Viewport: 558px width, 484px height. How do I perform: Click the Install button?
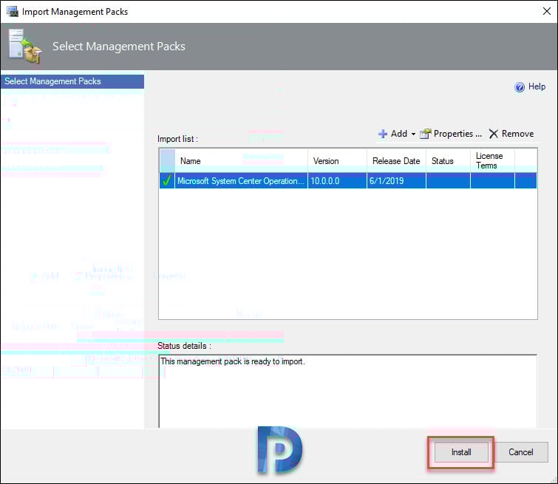pos(461,452)
